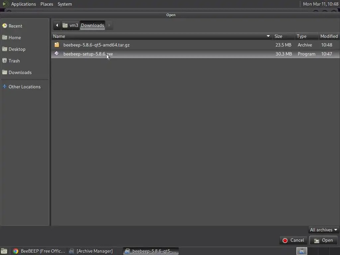
Task: Open the Places menu
Action: (47, 4)
